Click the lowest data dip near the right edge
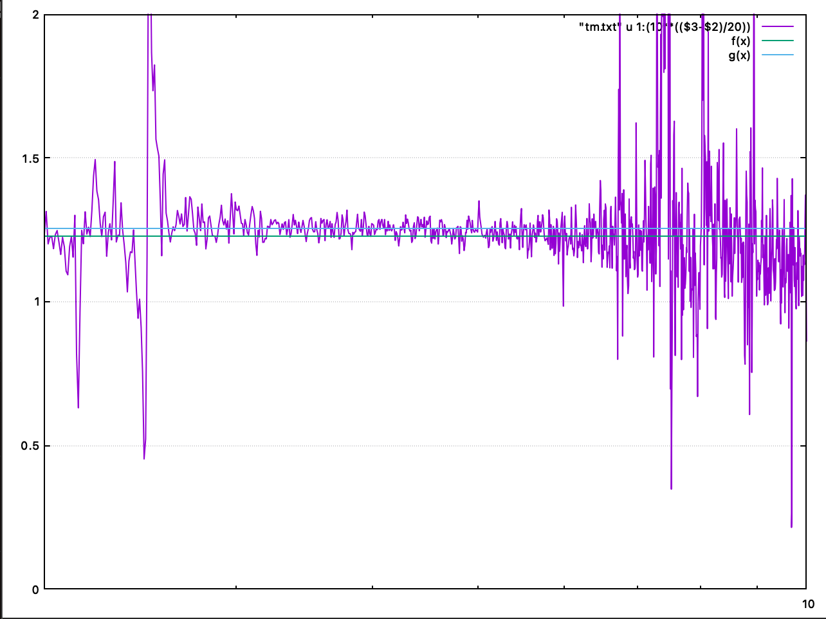 click(791, 526)
